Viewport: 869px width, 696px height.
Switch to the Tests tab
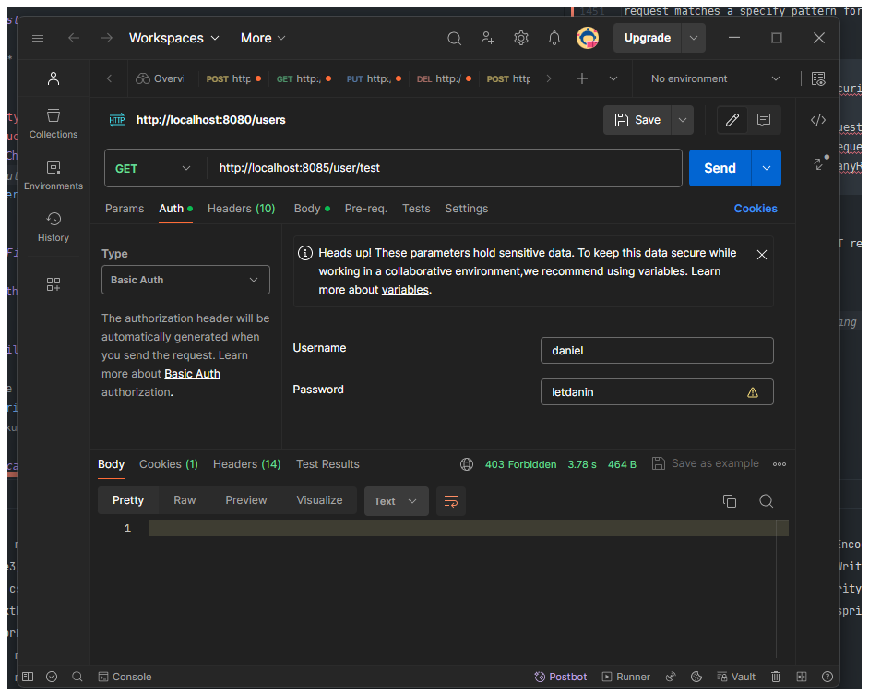point(416,209)
